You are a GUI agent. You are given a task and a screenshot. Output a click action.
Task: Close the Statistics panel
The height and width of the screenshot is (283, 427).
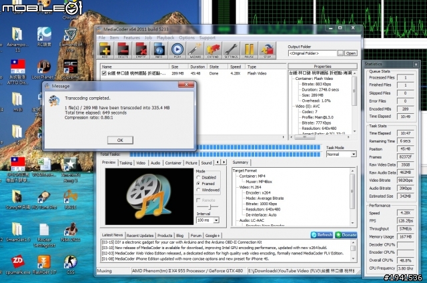[x=416, y=64]
